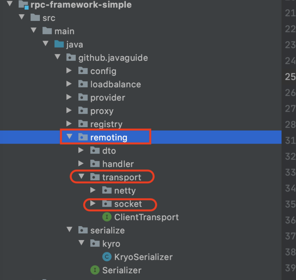Collapse the transport package arrow

coord(81,177)
